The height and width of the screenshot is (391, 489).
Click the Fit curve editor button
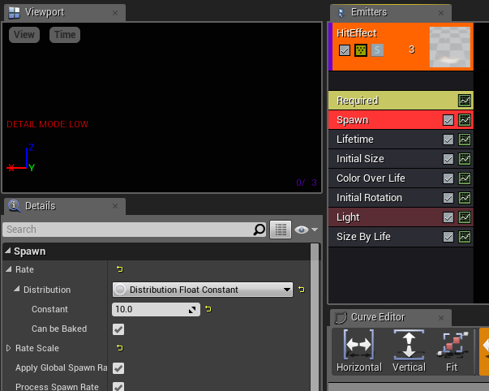click(x=453, y=350)
